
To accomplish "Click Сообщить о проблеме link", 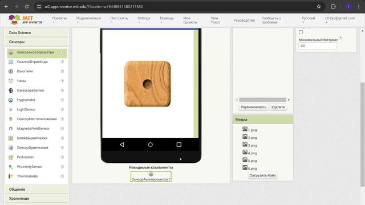I will click(x=271, y=20).
